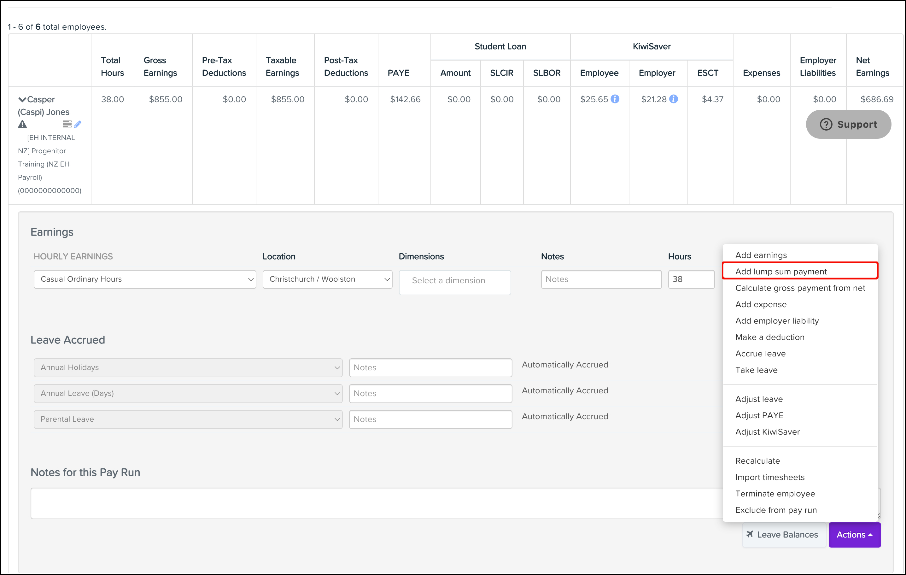Open the Annual Leave (Days) dropdown
Image resolution: width=906 pixels, height=575 pixels.
pos(188,393)
